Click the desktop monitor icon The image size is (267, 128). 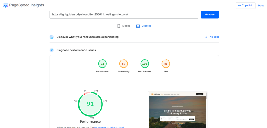[138, 26]
